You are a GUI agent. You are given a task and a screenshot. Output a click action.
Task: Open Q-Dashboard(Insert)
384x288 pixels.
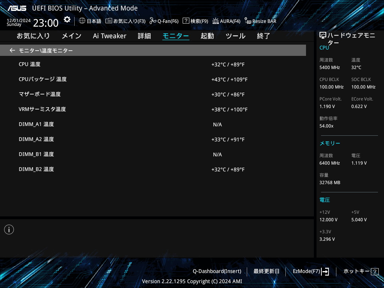click(x=217, y=271)
